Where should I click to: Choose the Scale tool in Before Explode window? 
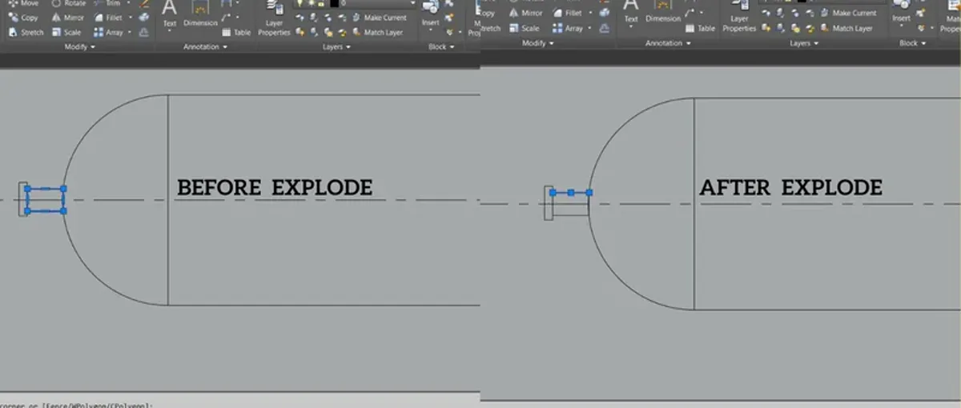[x=66, y=32]
